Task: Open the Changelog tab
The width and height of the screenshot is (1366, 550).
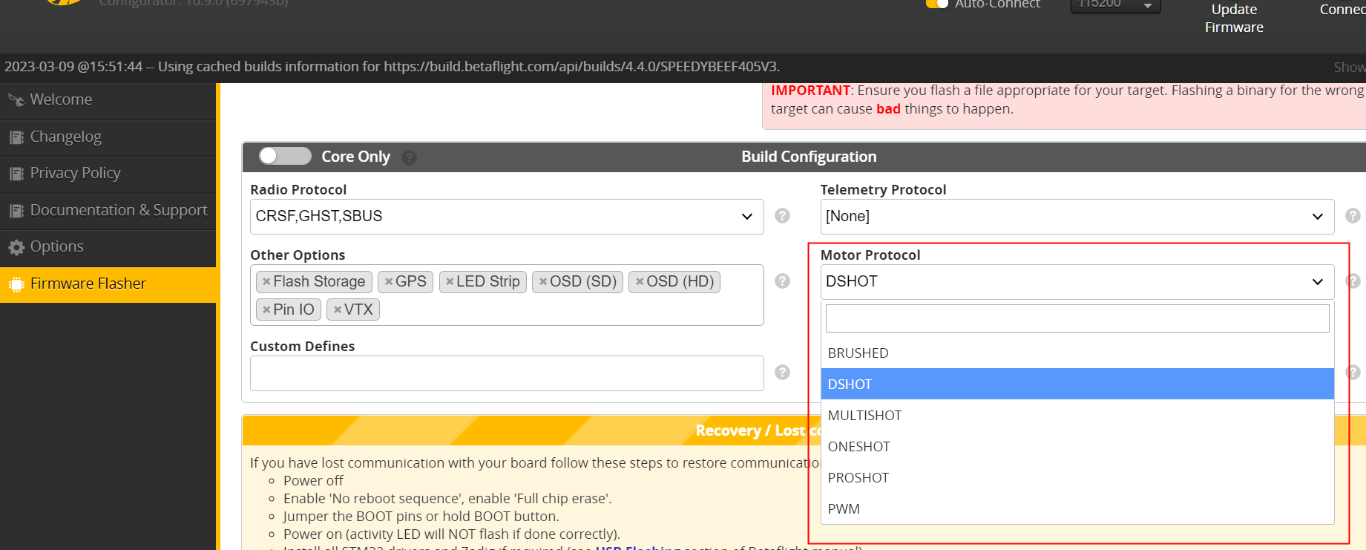Action: pos(108,137)
